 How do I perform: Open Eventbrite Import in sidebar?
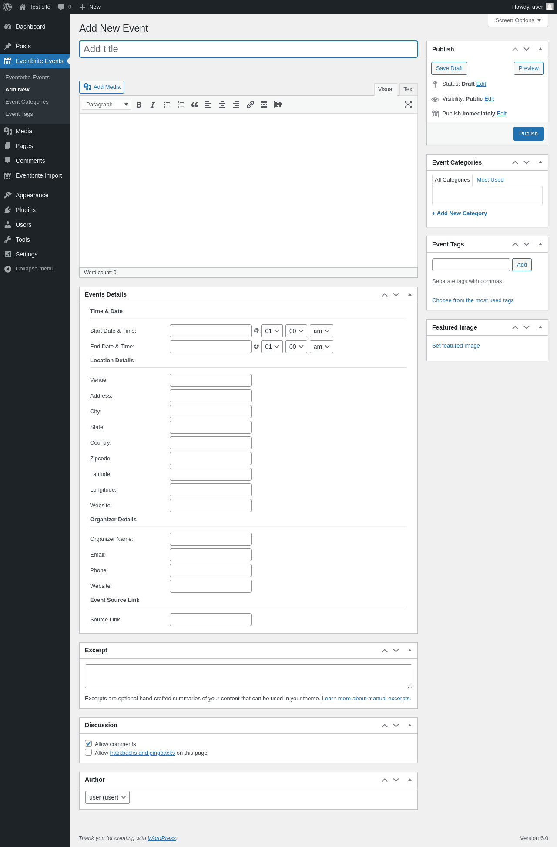pos(35,175)
